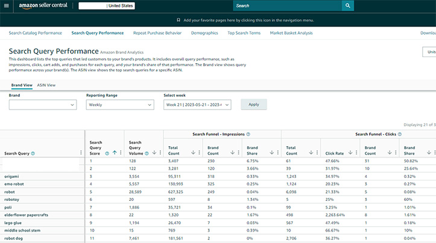Click the sort arrow on Click Rate column
436x243 pixels.
(351, 153)
